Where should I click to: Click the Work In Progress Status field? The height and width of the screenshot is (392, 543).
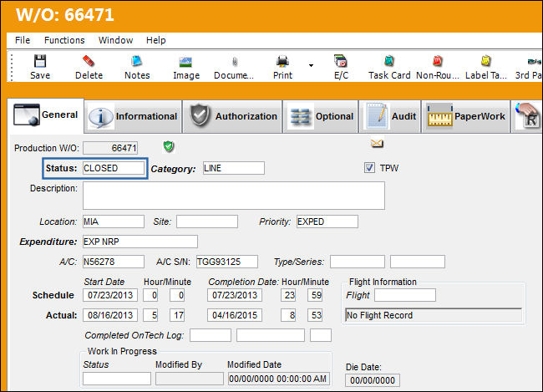(x=117, y=379)
